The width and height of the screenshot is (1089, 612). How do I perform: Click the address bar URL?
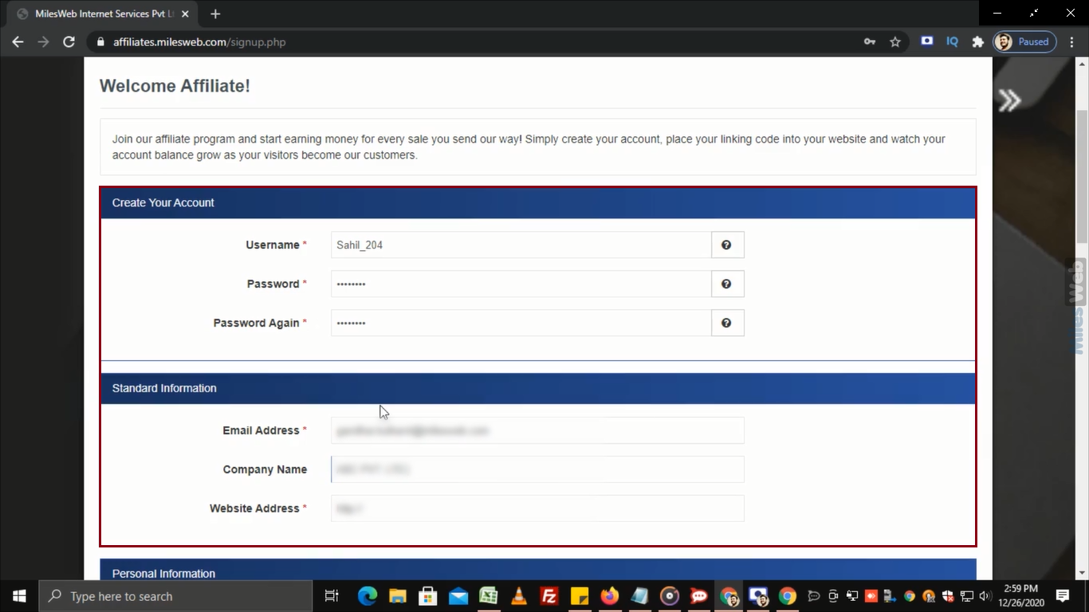199,41
